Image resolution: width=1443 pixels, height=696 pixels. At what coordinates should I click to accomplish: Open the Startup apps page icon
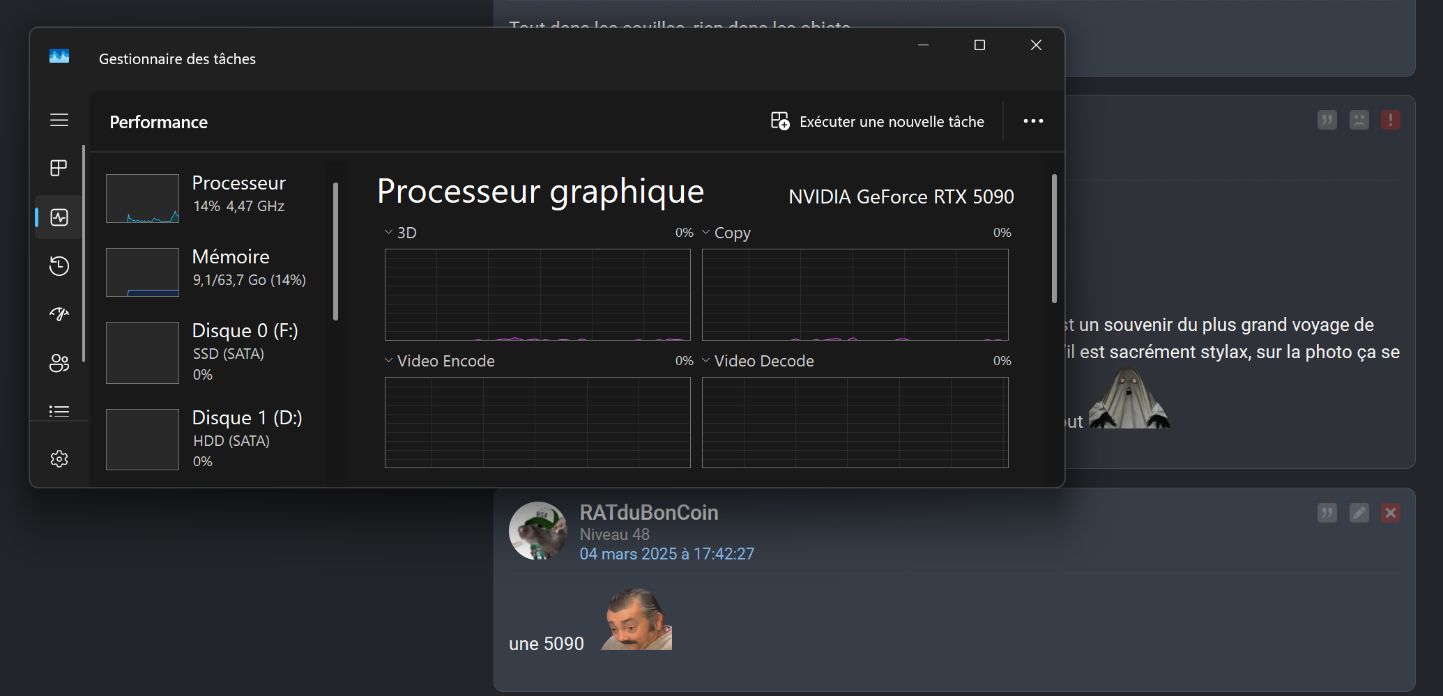[59, 314]
